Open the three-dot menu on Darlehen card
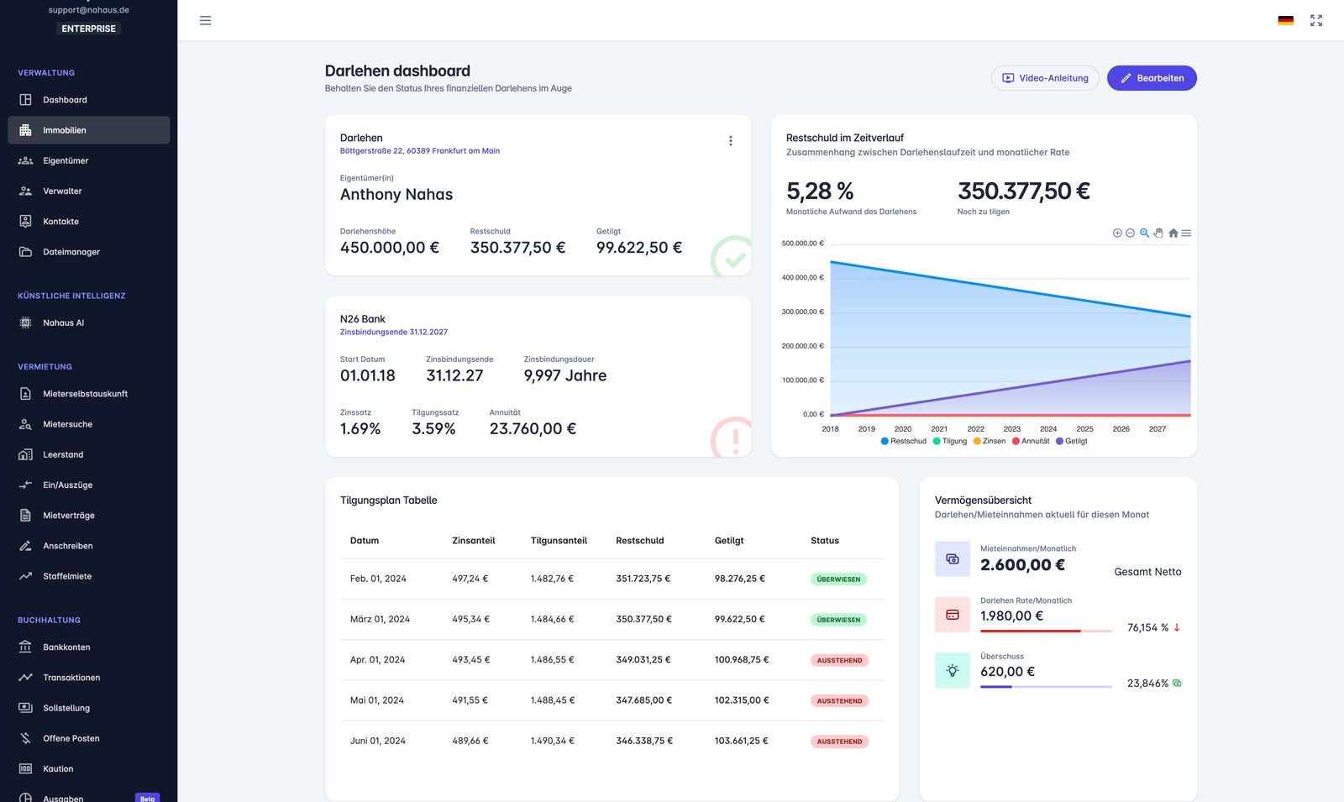This screenshot has width=1344, height=802. click(x=731, y=141)
